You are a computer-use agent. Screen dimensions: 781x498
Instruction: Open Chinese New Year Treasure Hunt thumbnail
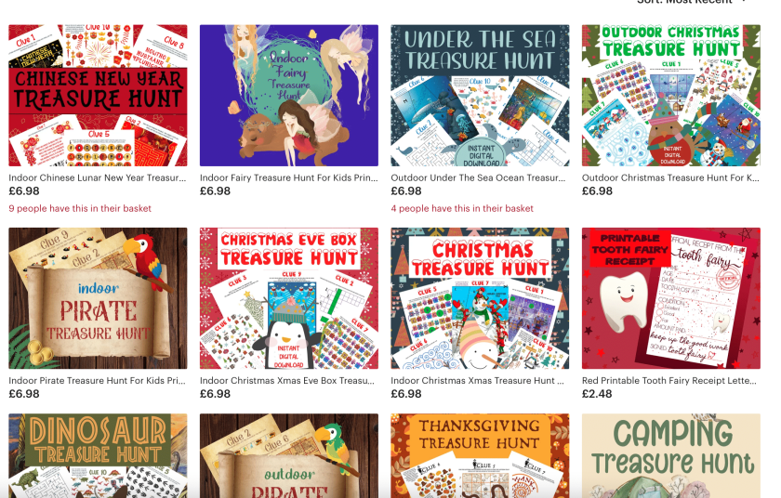click(98, 96)
